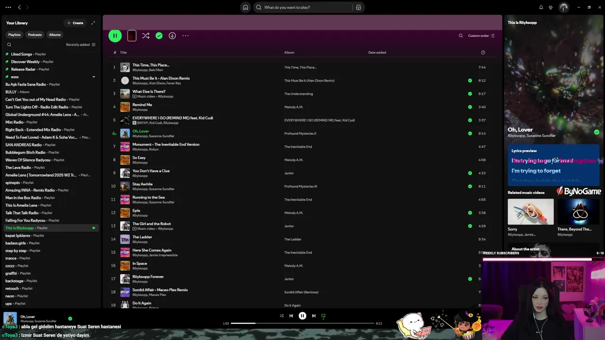Navigate back with the left arrow
Viewport: 605px width, 340px height.
click(x=19, y=7)
